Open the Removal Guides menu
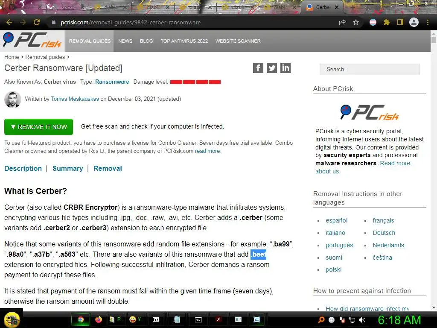Screen dimensions: 437x328 tap(90, 41)
